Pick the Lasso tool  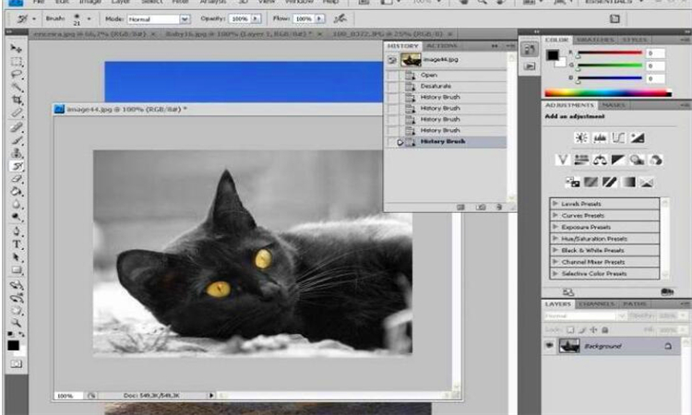click(x=15, y=74)
